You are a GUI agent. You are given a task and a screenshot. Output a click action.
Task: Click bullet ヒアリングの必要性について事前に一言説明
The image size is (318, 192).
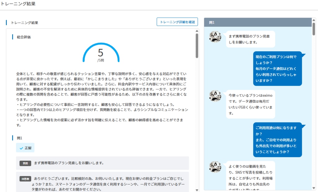[x=96, y=105]
